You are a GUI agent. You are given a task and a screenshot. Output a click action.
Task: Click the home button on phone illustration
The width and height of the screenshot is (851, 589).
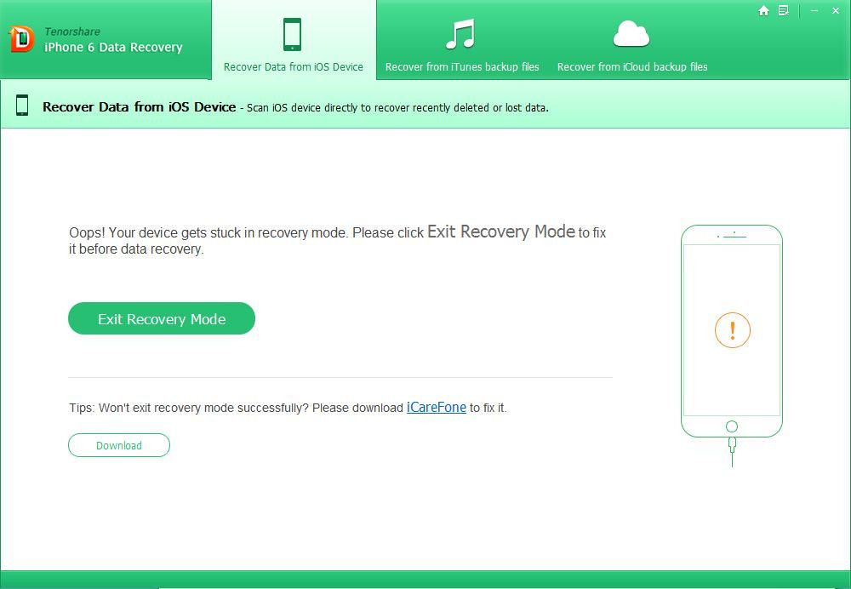coord(732,426)
